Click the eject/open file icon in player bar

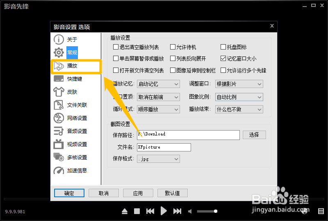(x=125, y=212)
